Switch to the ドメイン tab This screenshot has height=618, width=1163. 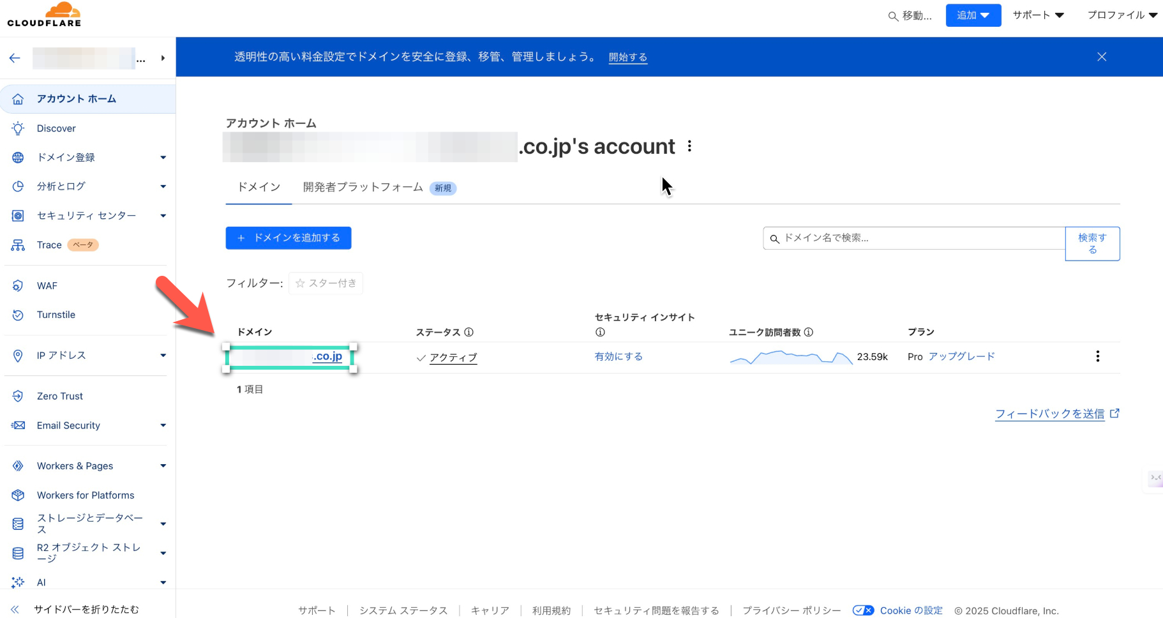(259, 187)
